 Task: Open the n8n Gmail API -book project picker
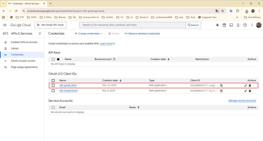point(51,25)
